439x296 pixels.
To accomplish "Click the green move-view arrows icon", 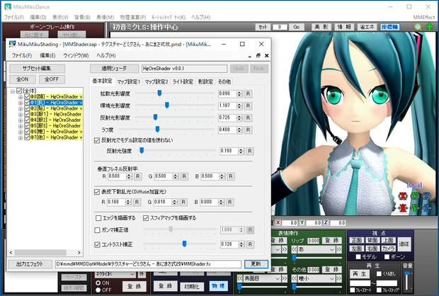I will [x=429, y=27].
